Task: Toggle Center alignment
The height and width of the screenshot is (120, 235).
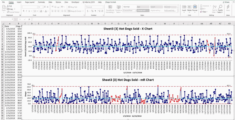Action: [55, 11]
